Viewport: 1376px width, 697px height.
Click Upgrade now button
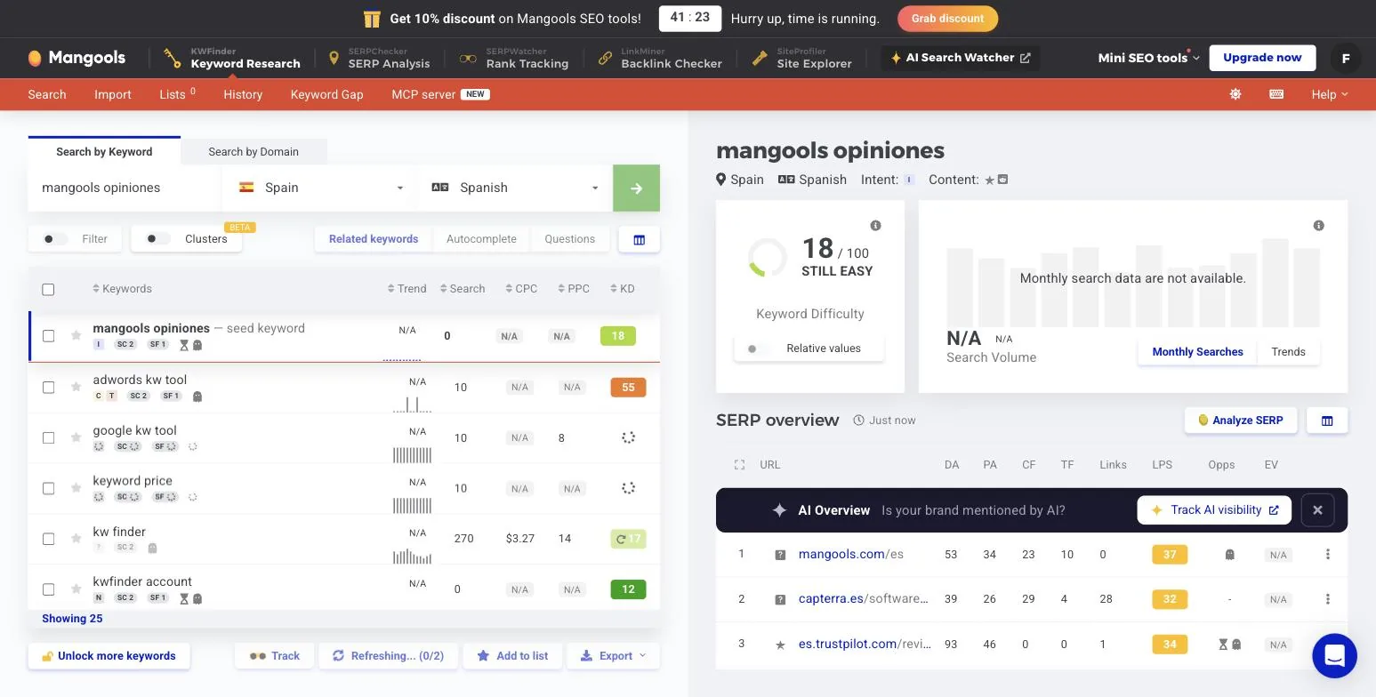1262,58
